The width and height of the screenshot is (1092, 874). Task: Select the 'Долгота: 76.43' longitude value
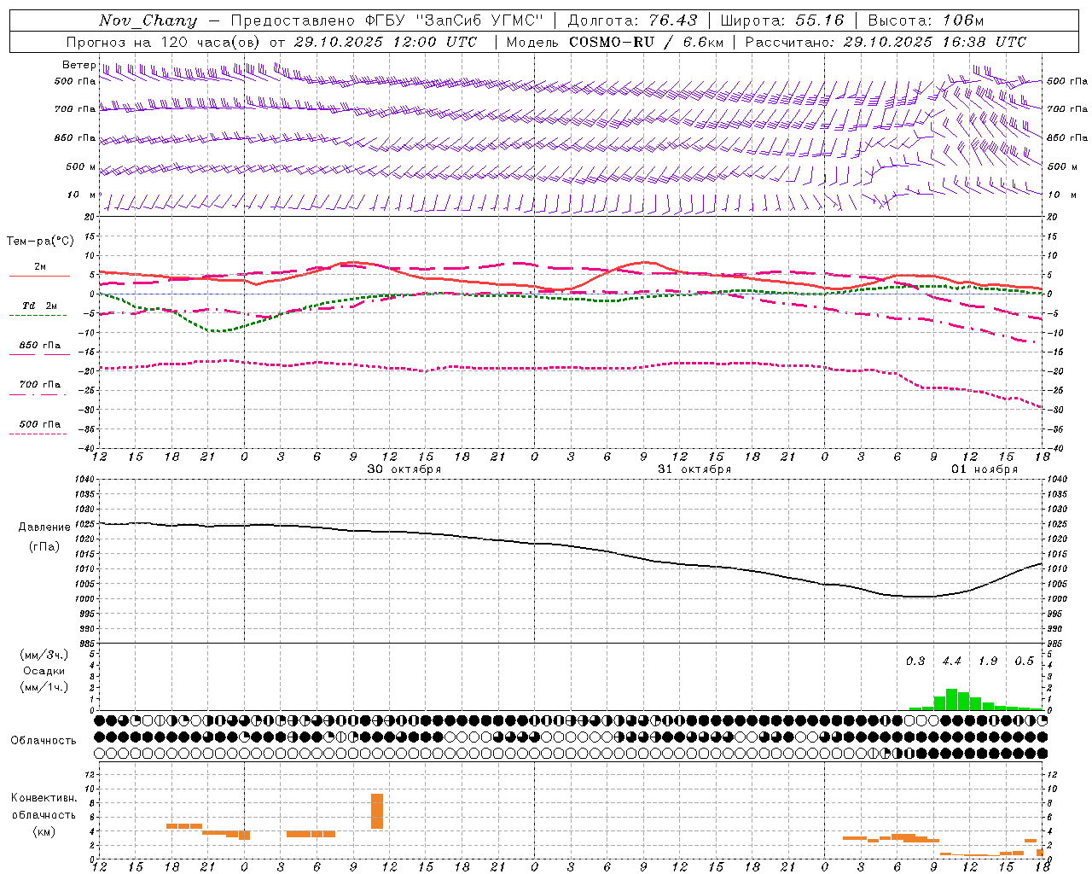click(632, 20)
